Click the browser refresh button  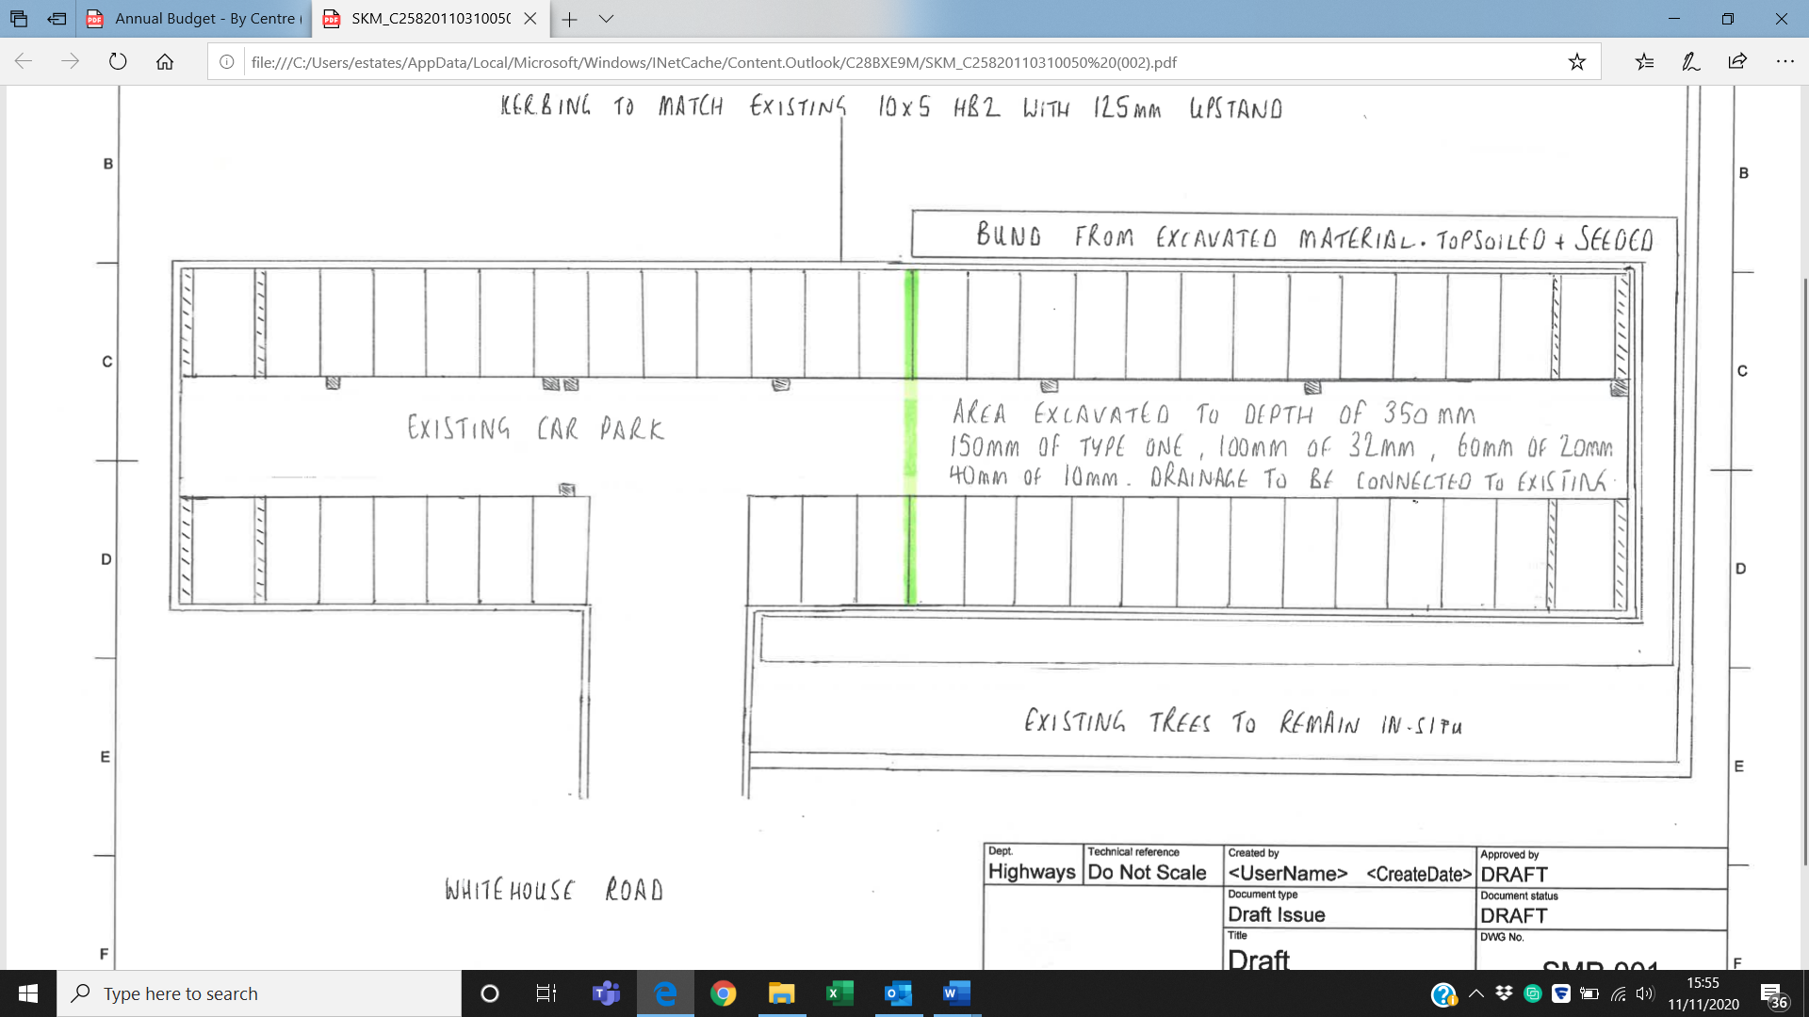118,62
